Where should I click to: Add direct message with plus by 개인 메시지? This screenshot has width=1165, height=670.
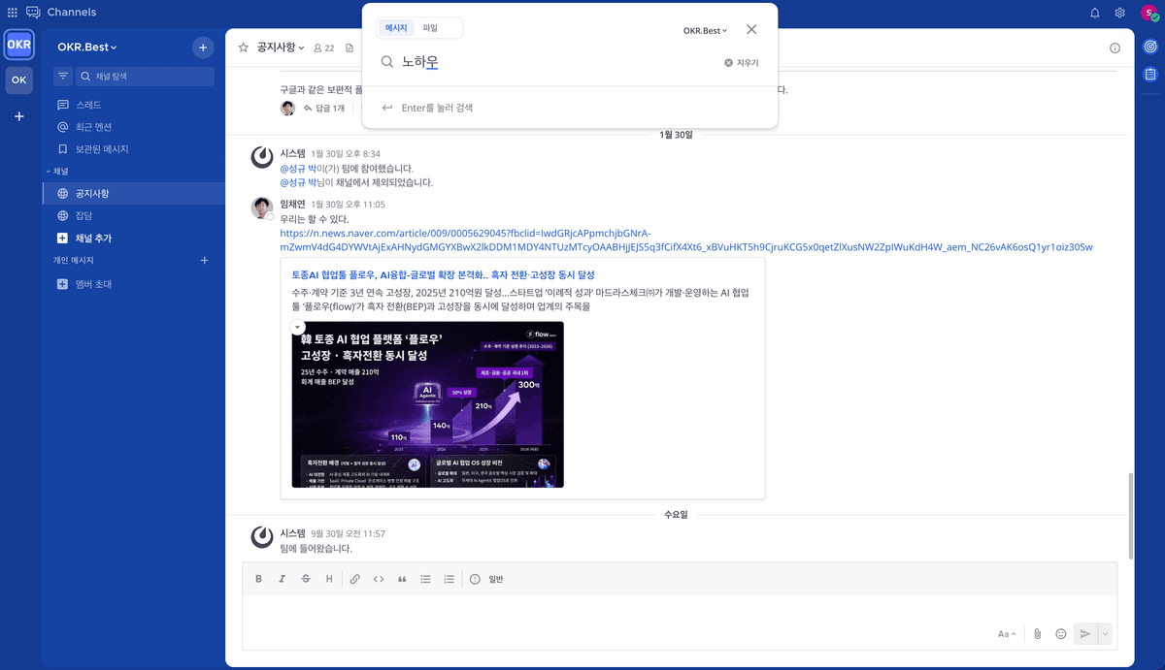point(204,261)
